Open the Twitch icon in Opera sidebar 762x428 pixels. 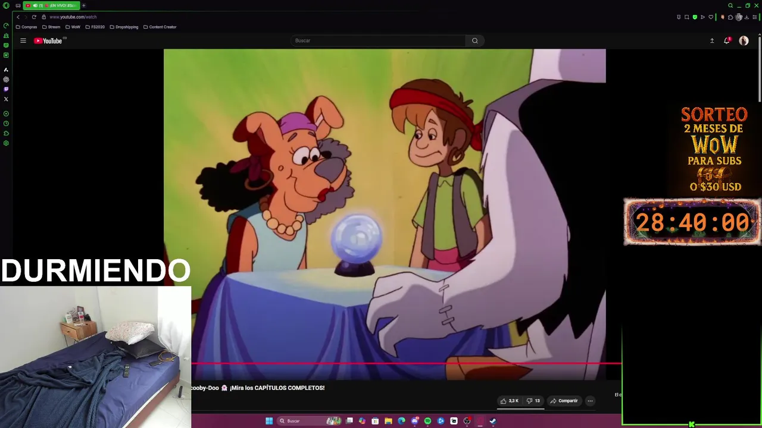point(6,89)
